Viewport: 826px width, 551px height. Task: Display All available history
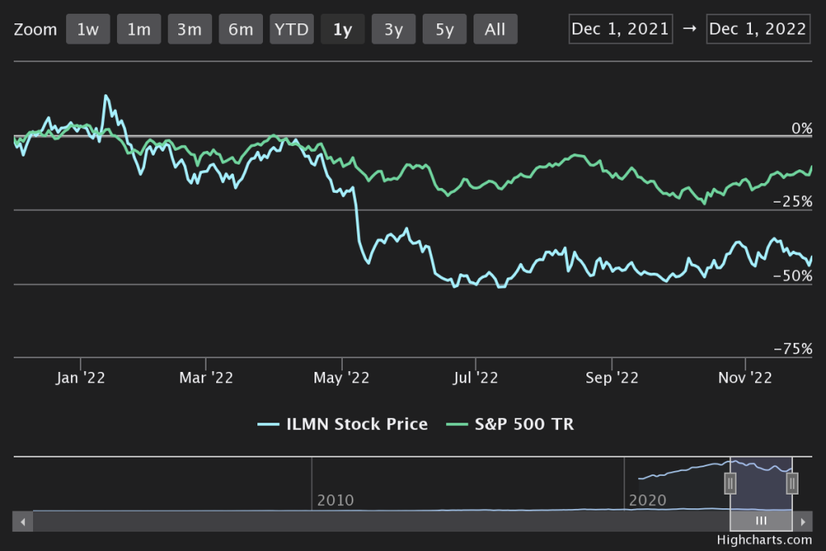click(495, 30)
